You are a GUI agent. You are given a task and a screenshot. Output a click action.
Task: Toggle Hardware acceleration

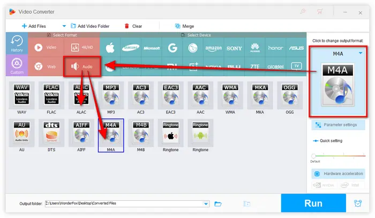click(x=338, y=174)
